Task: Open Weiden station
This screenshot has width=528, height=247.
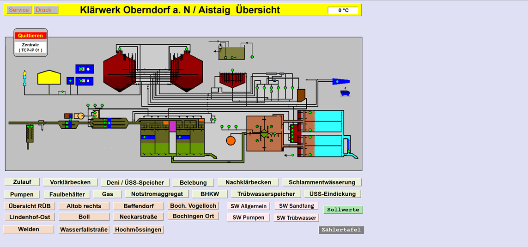Action: [29, 229]
